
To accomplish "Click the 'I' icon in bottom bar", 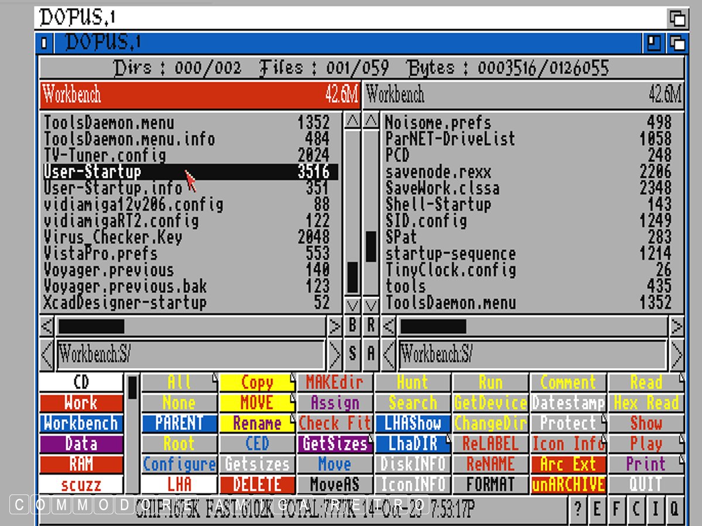I will (x=655, y=509).
